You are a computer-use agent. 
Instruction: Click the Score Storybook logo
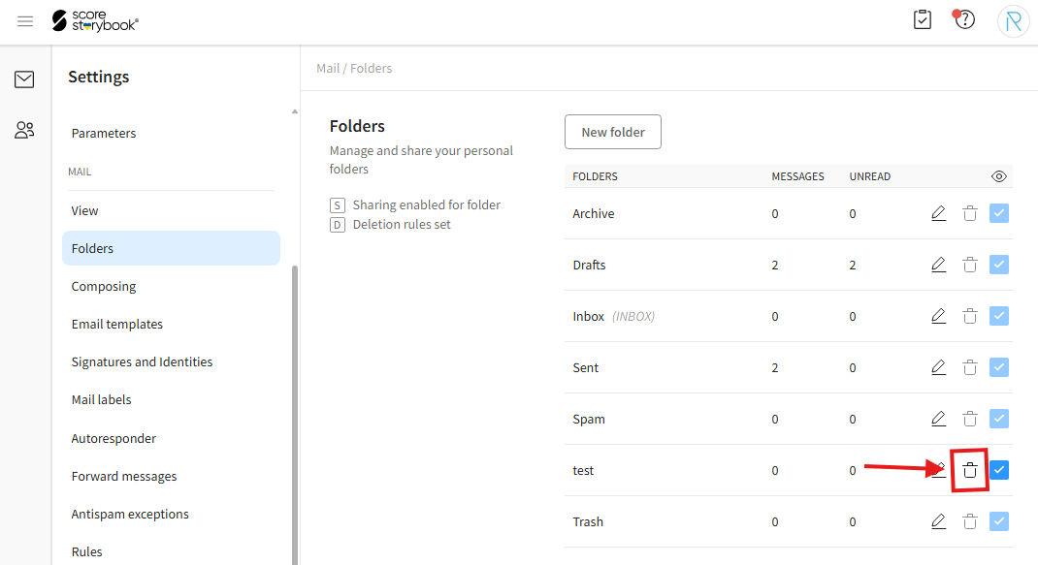click(95, 21)
